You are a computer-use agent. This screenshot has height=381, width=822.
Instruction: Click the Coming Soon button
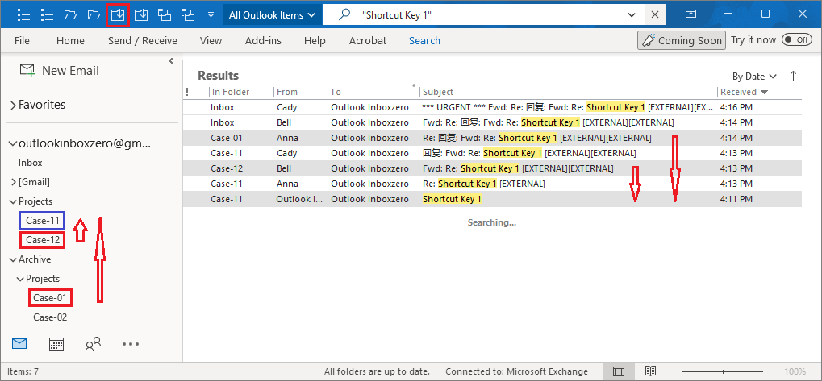(680, 40)
